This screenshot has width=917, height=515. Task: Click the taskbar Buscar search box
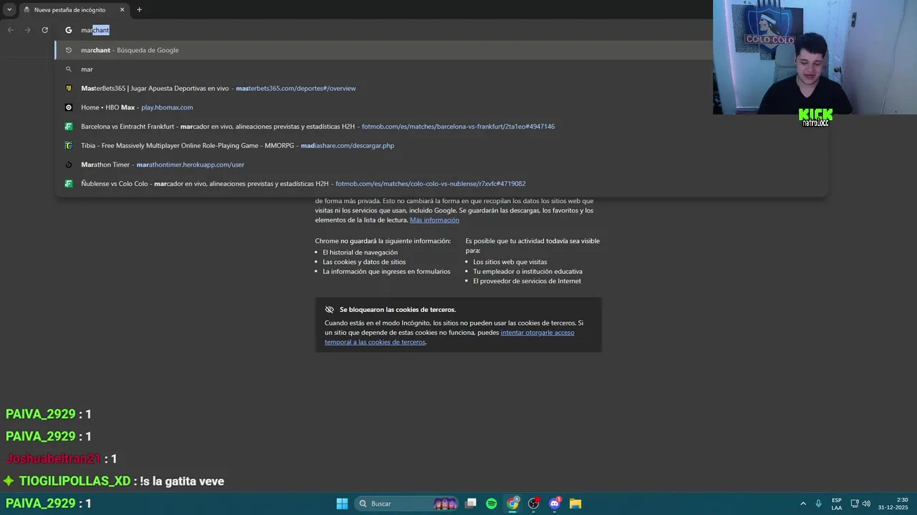point(408,504)
